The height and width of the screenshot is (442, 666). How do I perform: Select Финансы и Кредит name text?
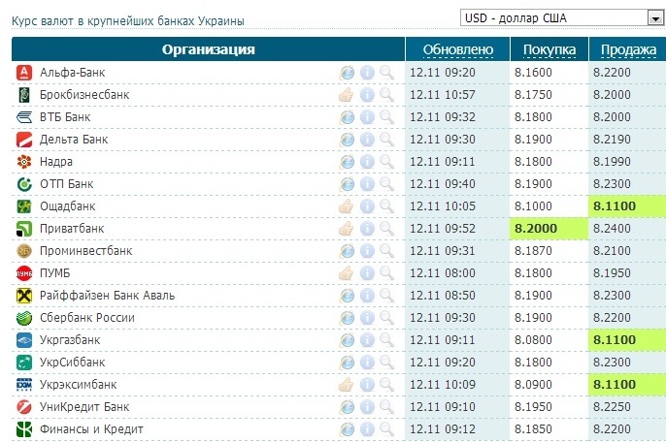(91, 428)
